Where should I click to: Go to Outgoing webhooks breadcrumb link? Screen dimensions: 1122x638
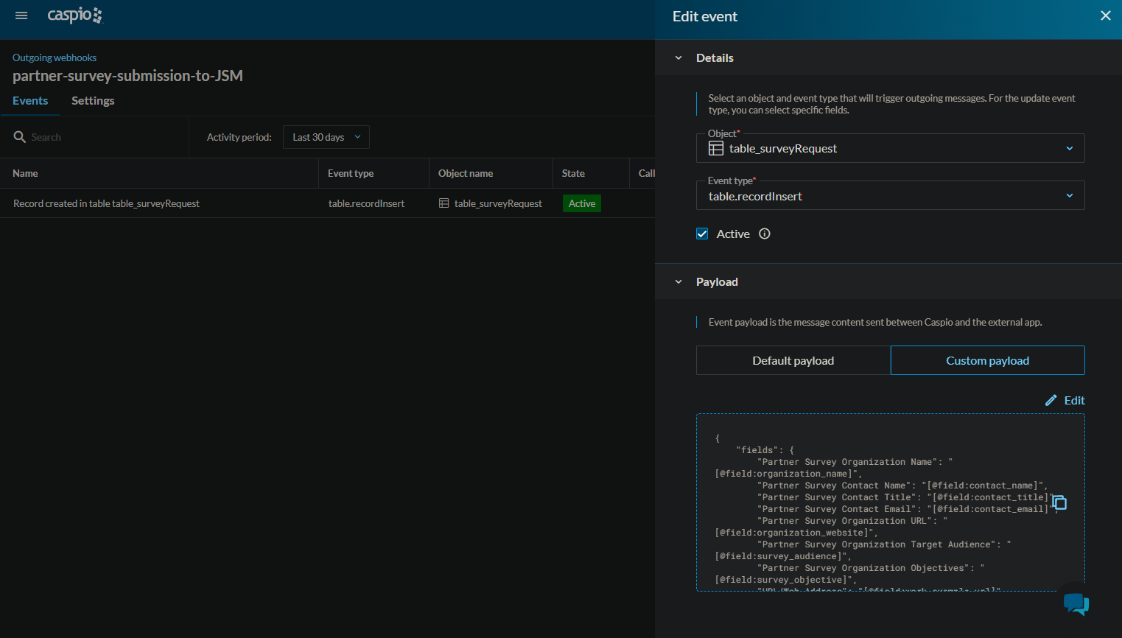55,57
